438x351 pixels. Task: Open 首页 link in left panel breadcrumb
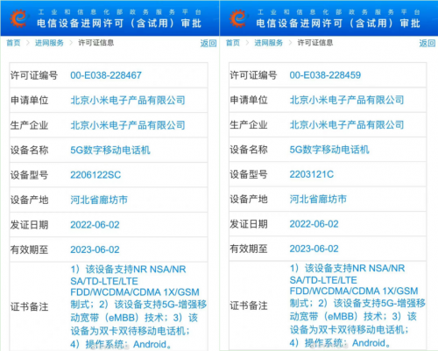click(13, 43)
